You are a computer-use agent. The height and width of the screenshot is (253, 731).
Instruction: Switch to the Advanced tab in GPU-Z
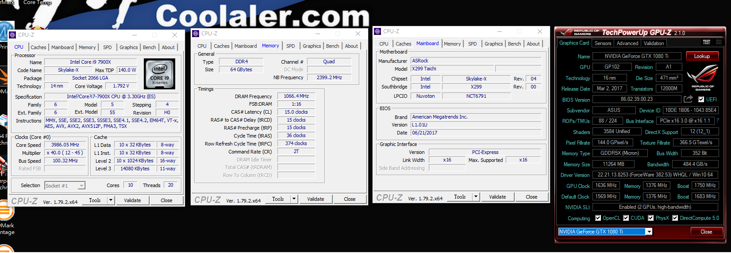(x=627, y=43)
